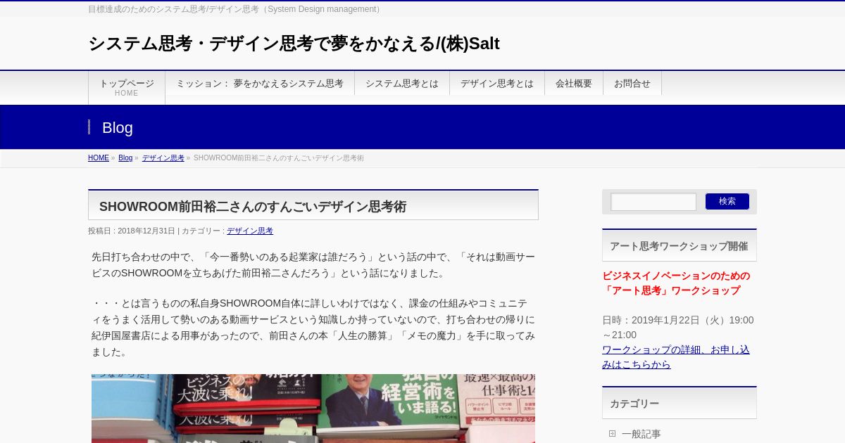
Task: Open ワークショップの詳細、お申し込みはこちらから link
Action: pos(676,357)
